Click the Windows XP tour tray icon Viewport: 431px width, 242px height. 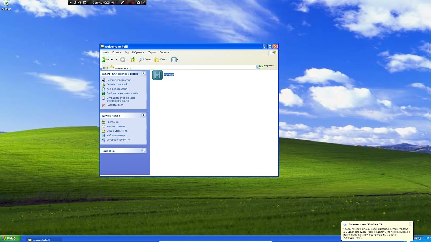point(416,238)
